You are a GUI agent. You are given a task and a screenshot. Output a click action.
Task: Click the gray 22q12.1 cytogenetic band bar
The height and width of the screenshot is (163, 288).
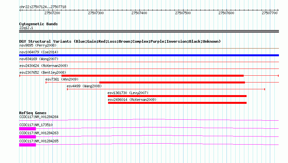coord(149,31)
